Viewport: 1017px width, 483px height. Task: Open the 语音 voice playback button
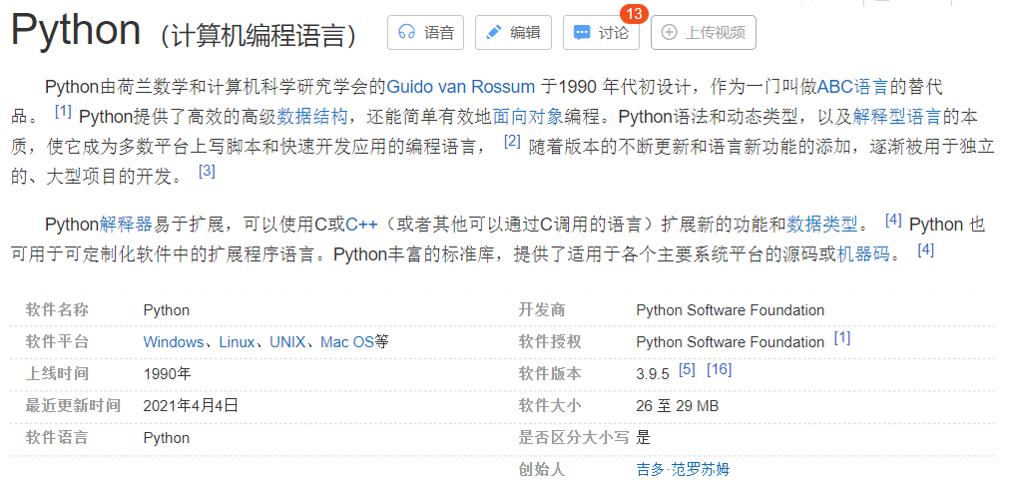(425, 32)
